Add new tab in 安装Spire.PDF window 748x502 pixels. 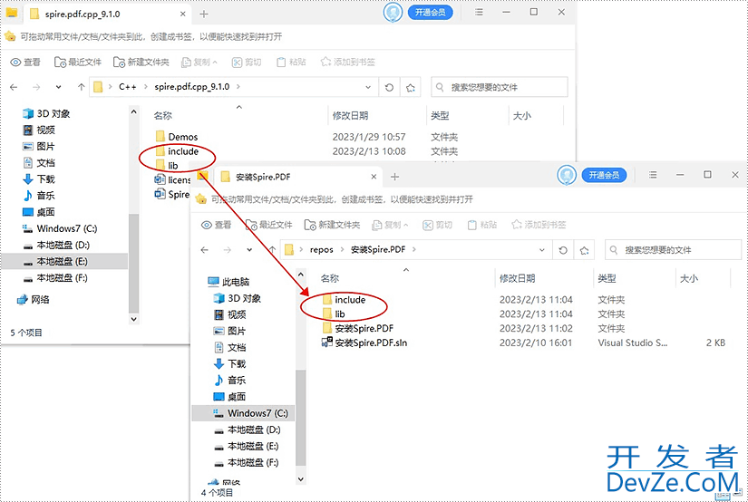394,177
